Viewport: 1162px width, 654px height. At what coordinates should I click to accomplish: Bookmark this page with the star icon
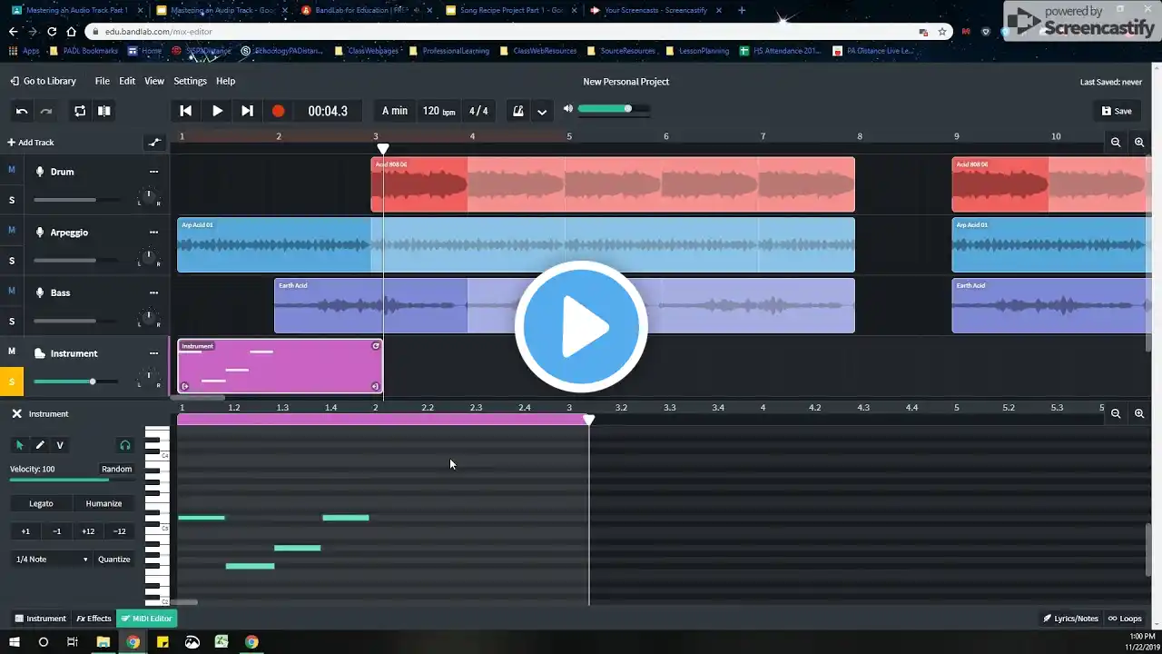942,32
